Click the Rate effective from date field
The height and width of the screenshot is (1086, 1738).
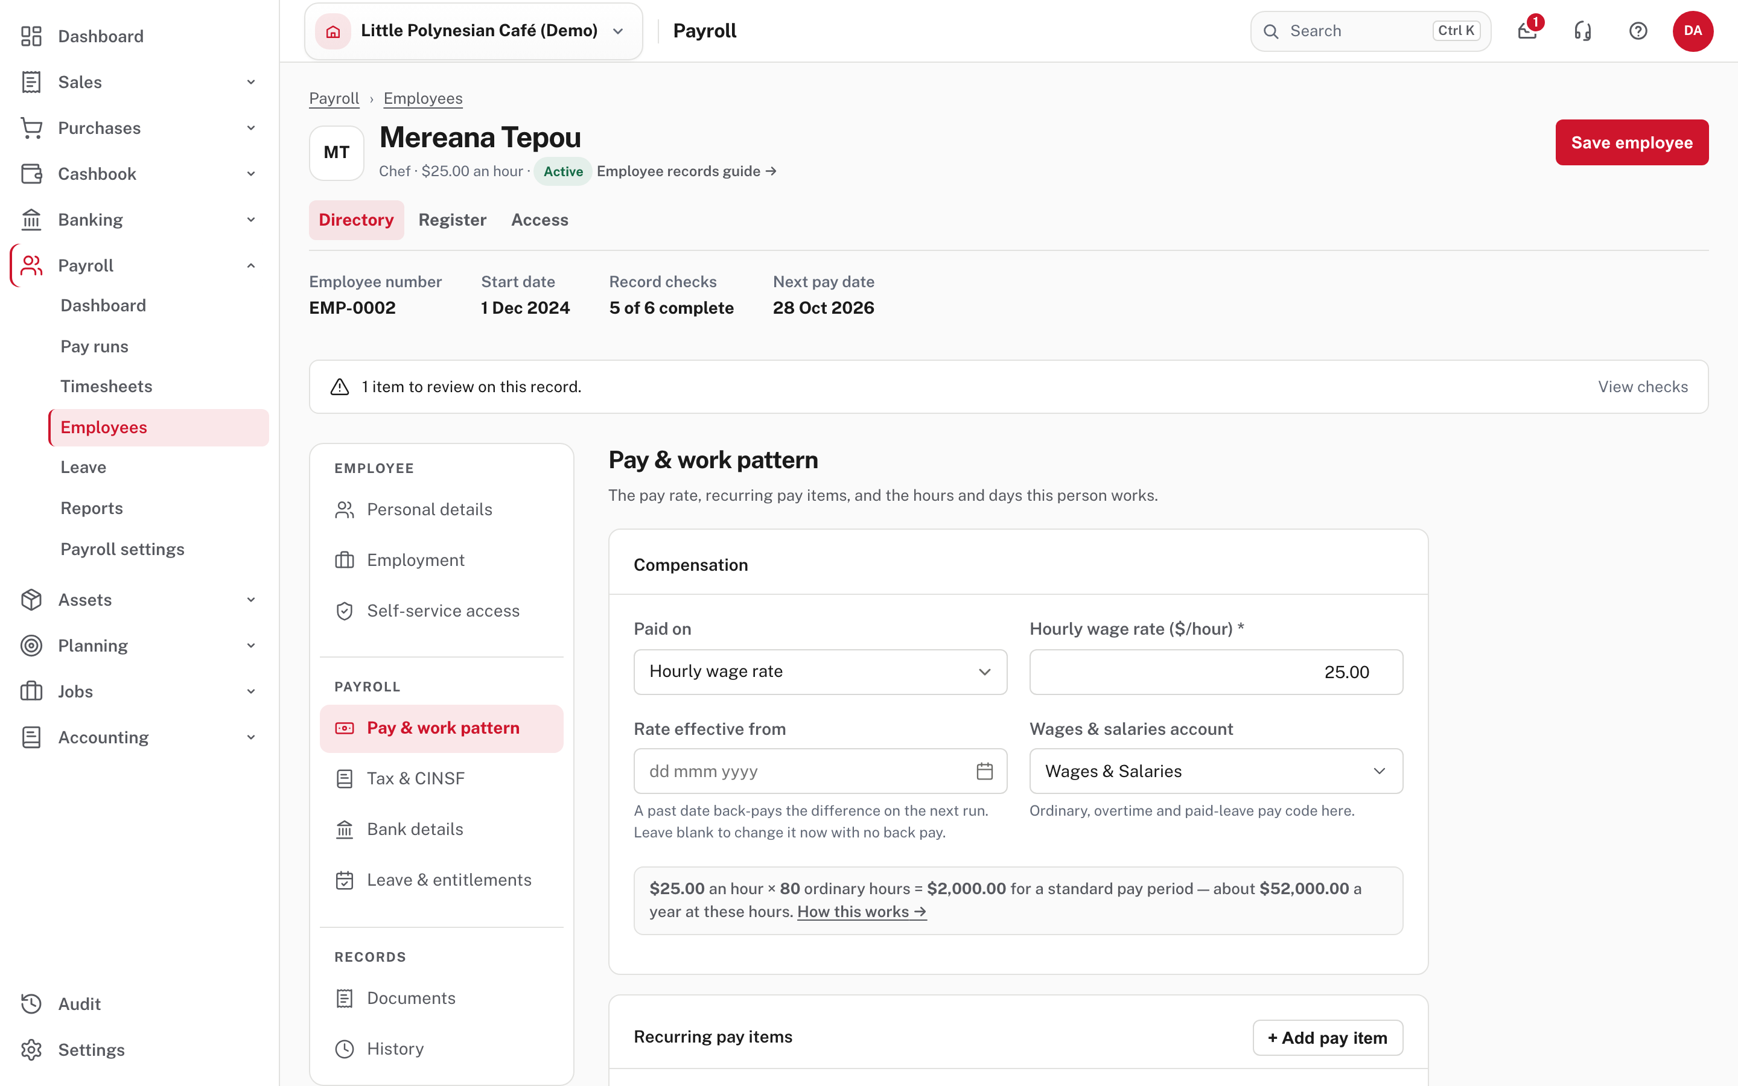(820, 770)
